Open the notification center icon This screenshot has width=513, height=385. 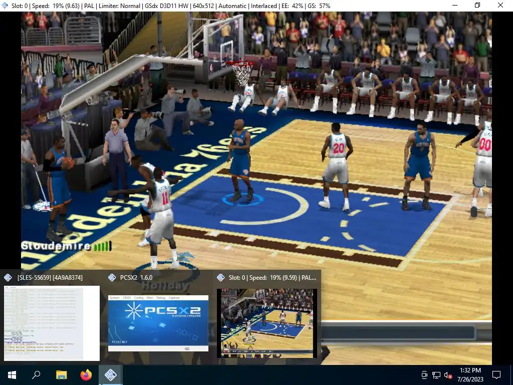pyautogui.click(x=496, y=375)
